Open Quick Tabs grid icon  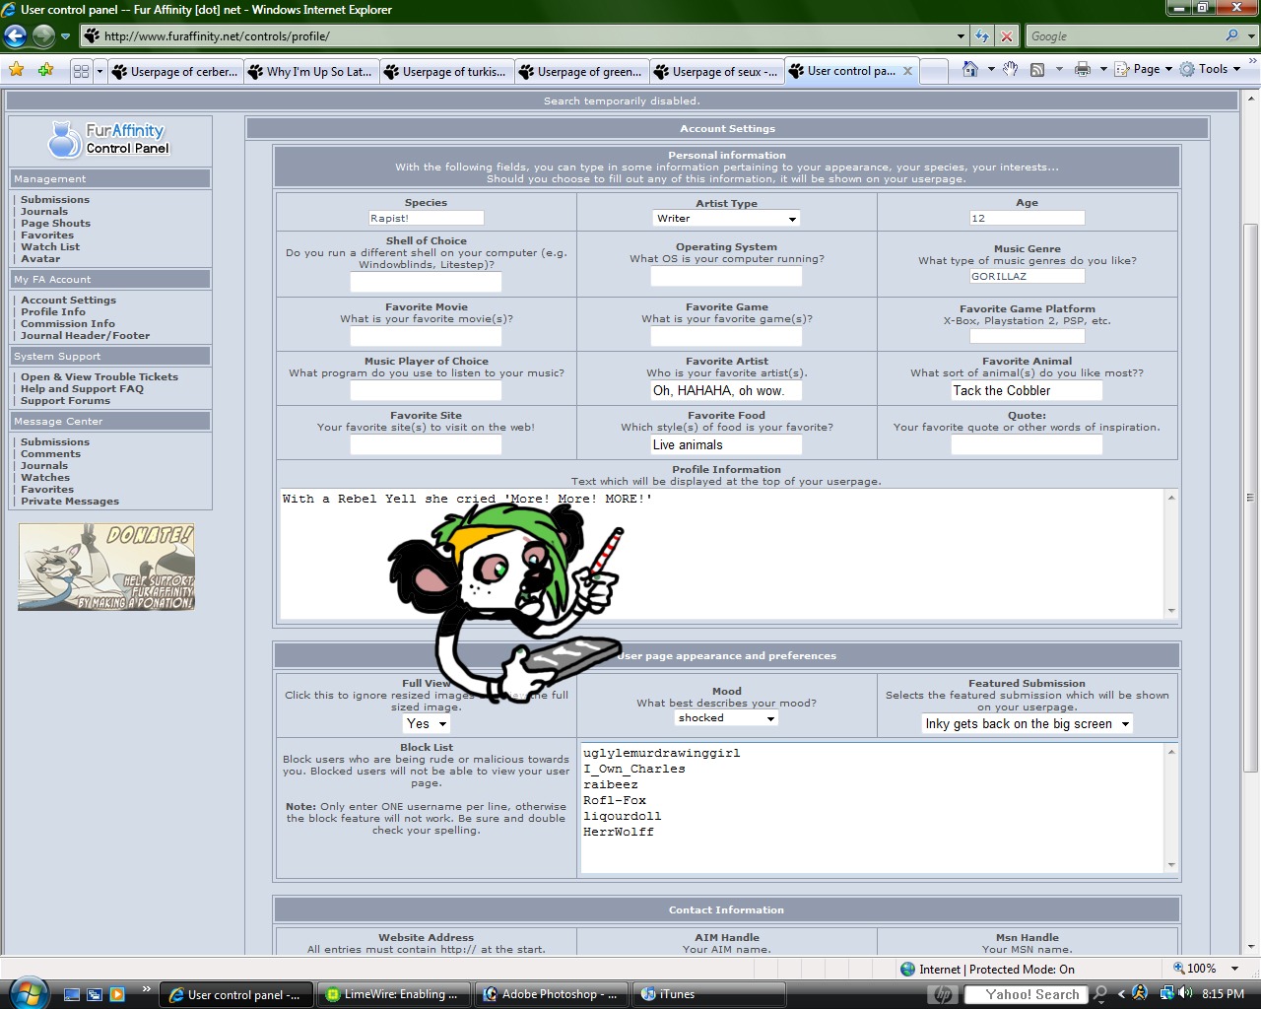(x=81, y=71)
